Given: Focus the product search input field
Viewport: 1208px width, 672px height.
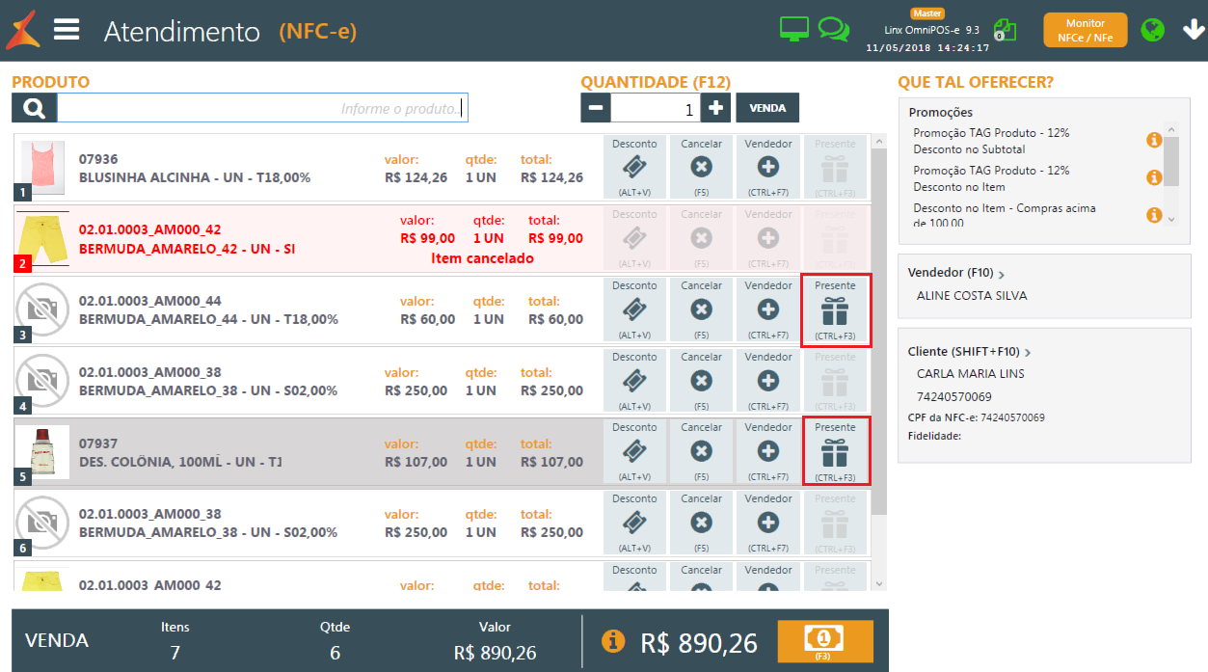Looking at the screenshot, I should (x=262, y=108).
